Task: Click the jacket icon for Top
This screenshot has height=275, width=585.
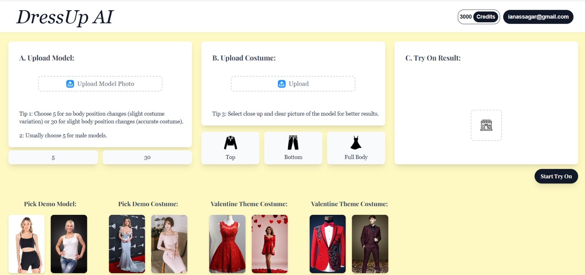Action: coord(230,143)
